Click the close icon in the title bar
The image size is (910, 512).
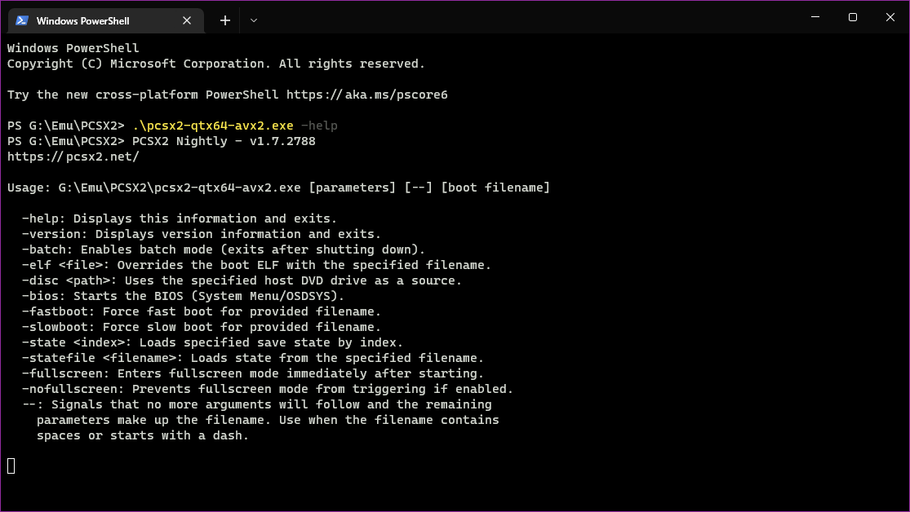pyautogui.click(x=890, y=17)
